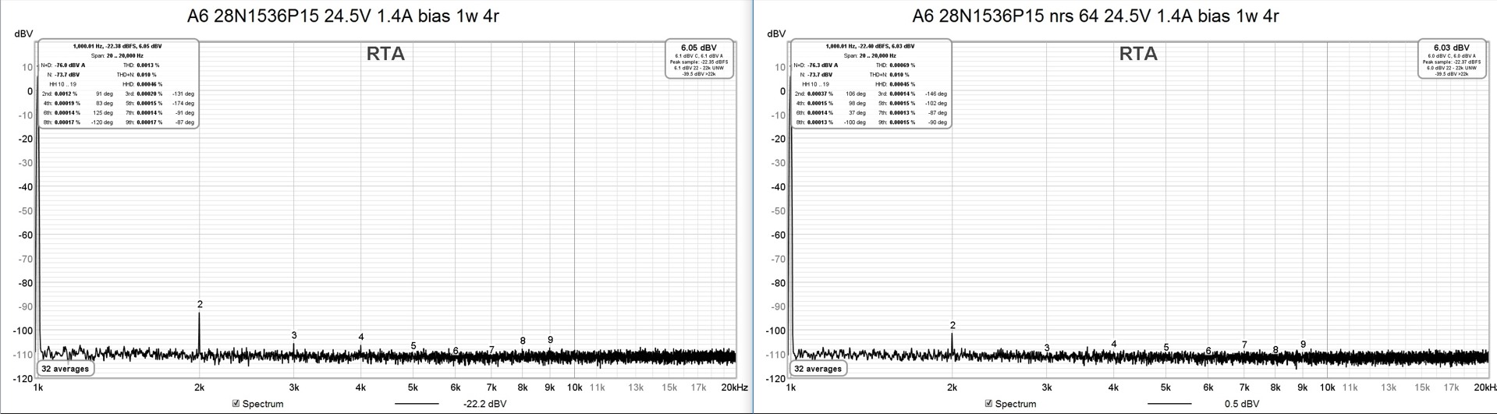Image resolution: width=1497 pixels, height=414 pixels.
Task: Click the right panel's 2nd harmonic 0.00037 % value
Action: [x=821, y=94]
